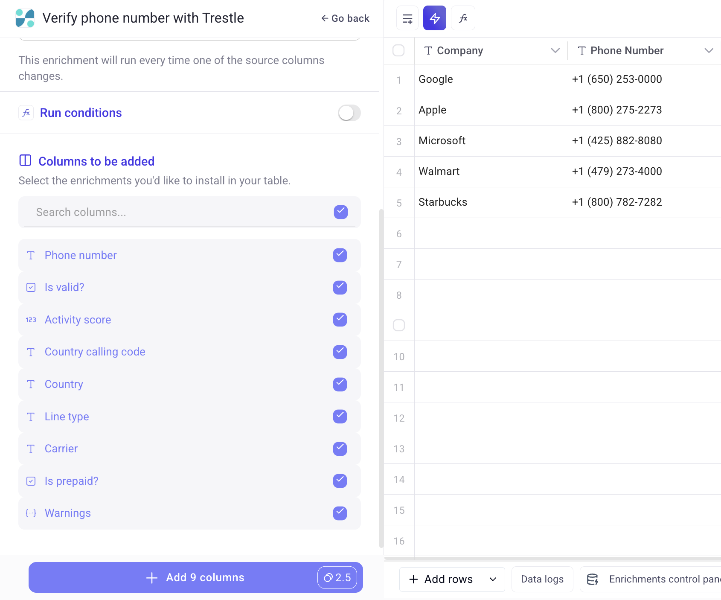Click the Add 9 columns button
The width and height of the screenshot is (721, 600).
point(195,577)
